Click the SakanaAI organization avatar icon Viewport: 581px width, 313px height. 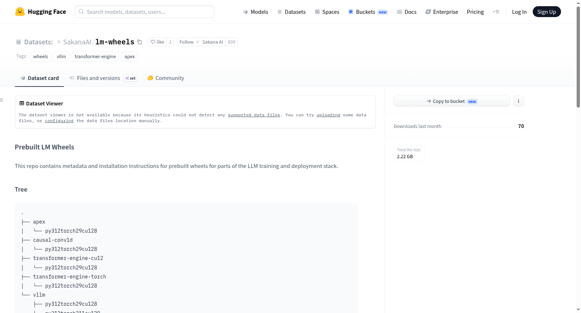[59, 42]
